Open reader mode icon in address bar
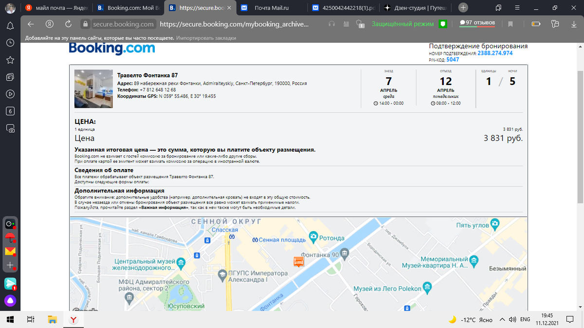Viewport: 584px width, 328px height. point(346,24)
